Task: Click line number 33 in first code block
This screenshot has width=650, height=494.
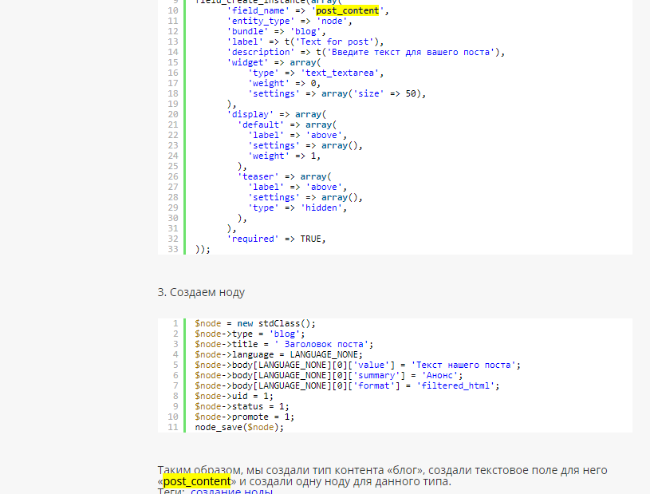Action: click(173, 249)
